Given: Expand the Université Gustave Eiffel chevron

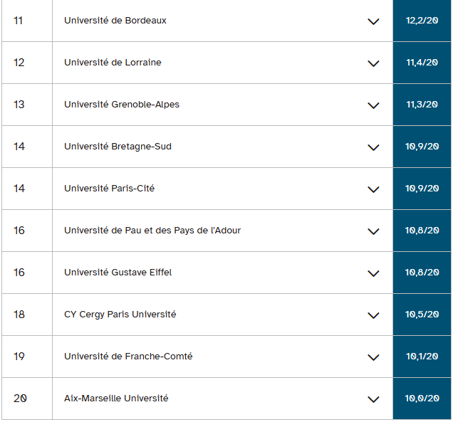Looking at the screenshot, I should 373,273.
